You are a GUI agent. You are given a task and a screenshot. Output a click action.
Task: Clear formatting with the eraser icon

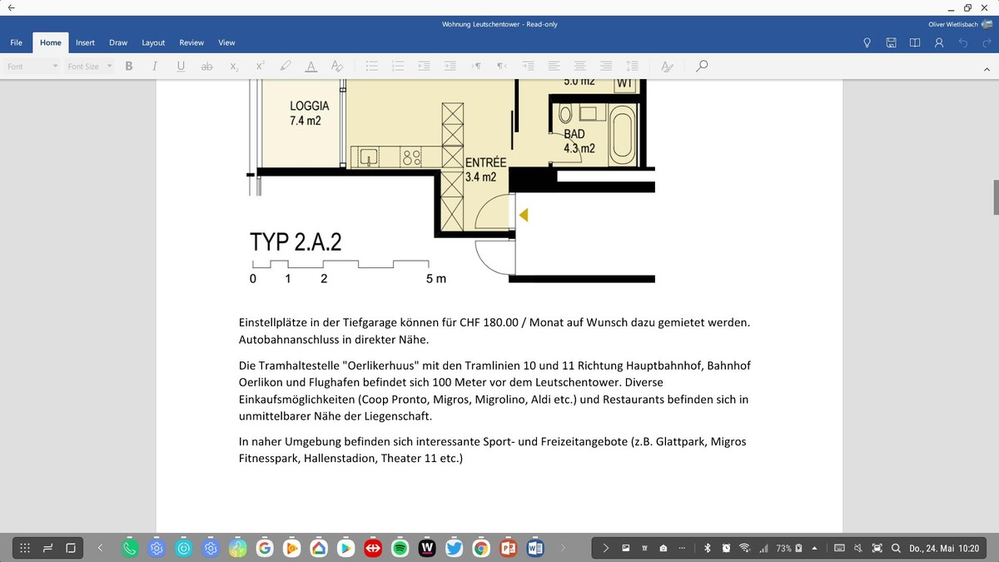(x=337, y=66)
